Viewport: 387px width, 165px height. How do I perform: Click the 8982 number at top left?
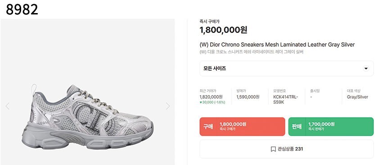click(22, 9)
